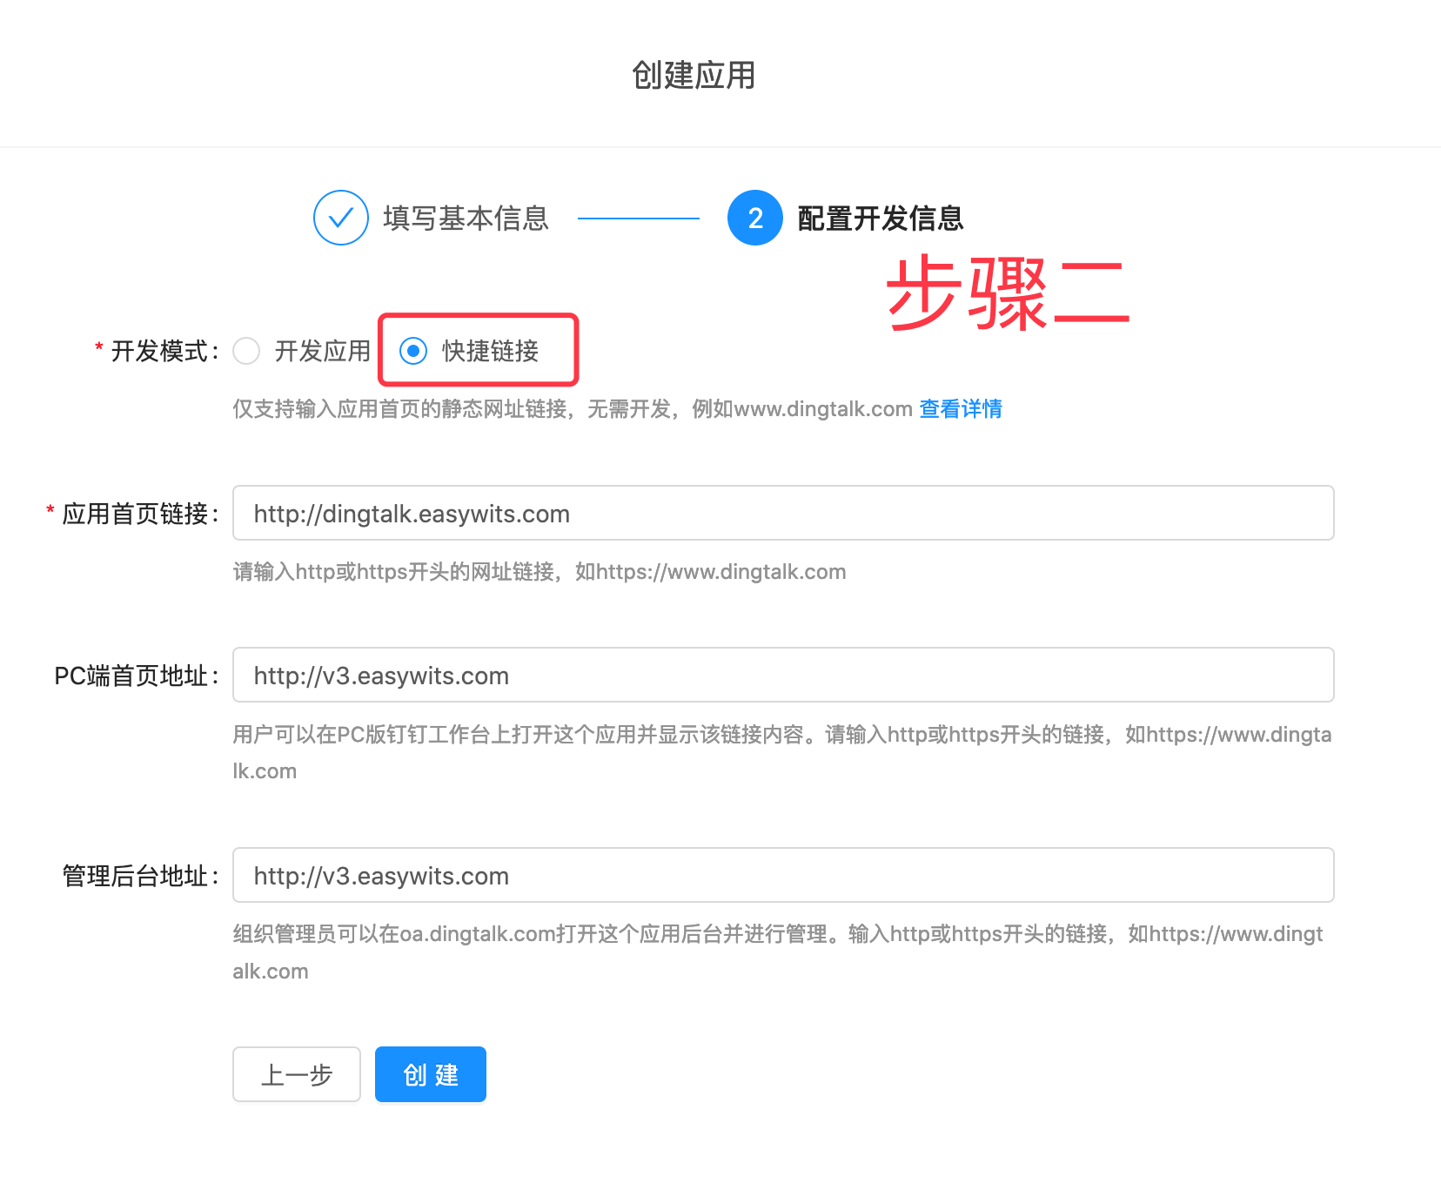Click the 开发模式 field label
1441x1177 pixels.
(162, 351)
